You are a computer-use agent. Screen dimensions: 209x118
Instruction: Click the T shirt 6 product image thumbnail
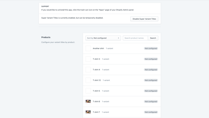88,101
